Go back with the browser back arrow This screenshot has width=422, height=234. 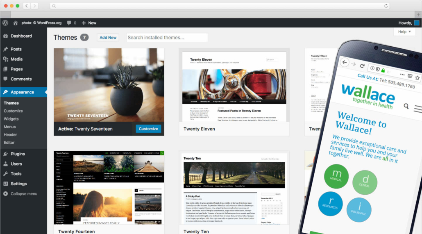(x=27, y=6)
